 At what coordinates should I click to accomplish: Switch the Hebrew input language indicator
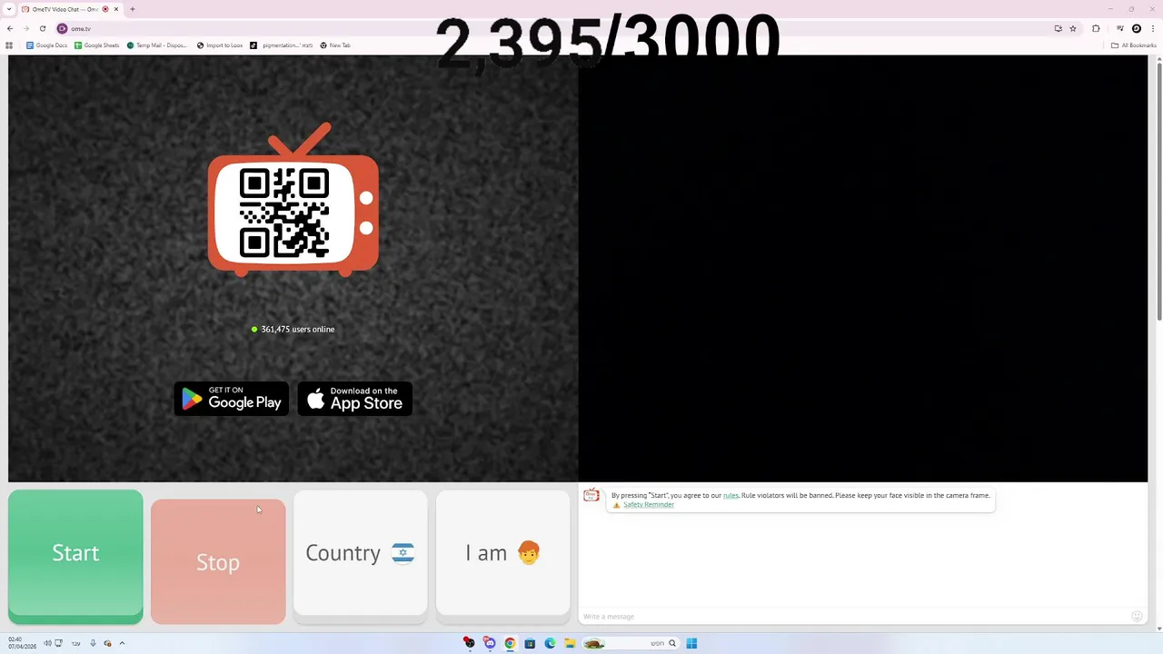tap(75, 643)
